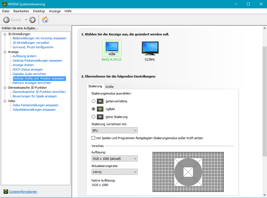
Task: Collapse the Video tree node
Action: click(x=5, y=101)
